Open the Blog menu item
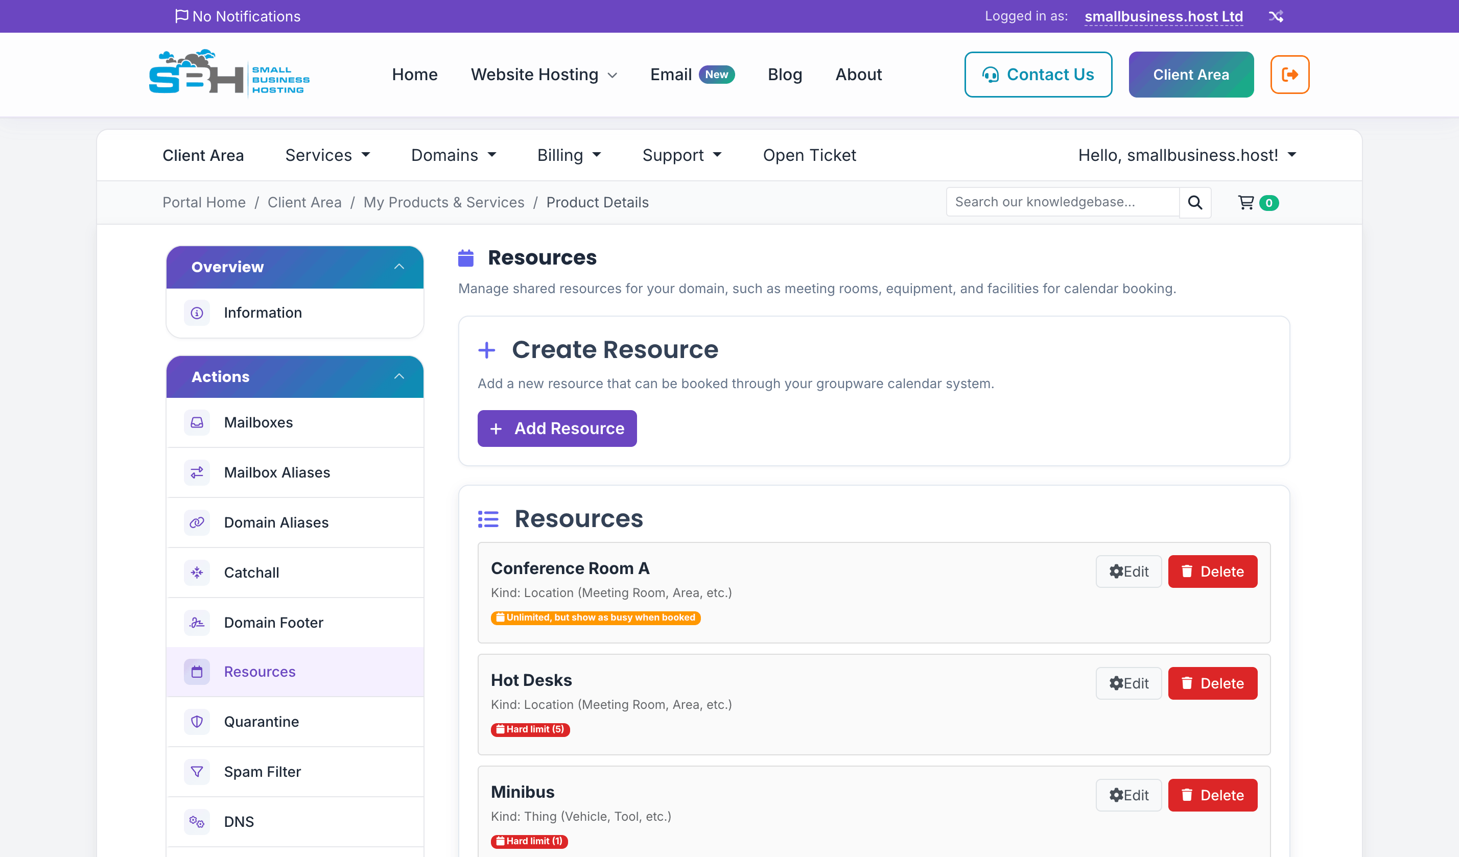 tap(785, 75)
